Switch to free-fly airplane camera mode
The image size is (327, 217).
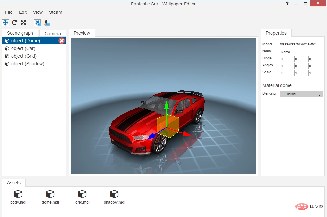[38, 23]
